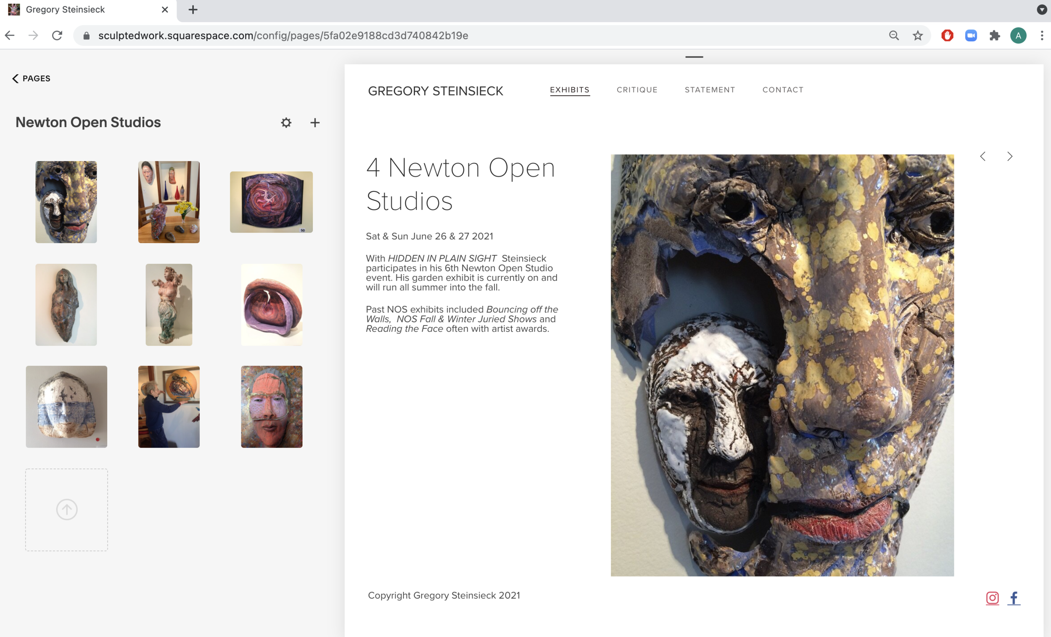Open the Critique nav item

pyautogui.click(x=637, y=90)
